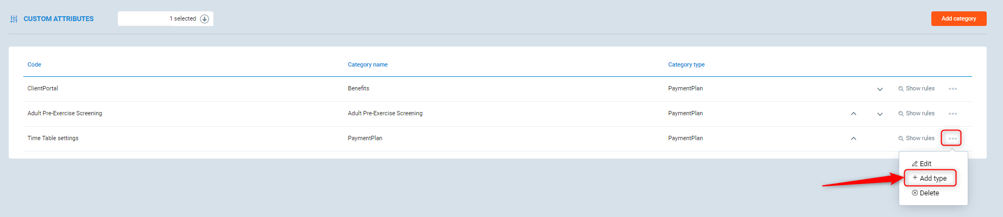Viewport: 1003px width, 217px height.
Task: Show rules for Adult Pre-Exercise Screening
Action: tap(916, 114)
